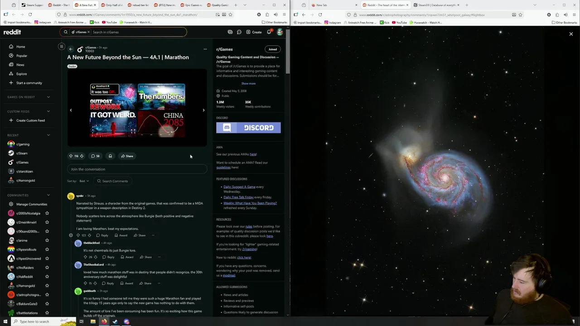The width and height of the screenshot is (580, 326).
Task: Open the post's 58 comments button
Action: [x=95, y=156]
